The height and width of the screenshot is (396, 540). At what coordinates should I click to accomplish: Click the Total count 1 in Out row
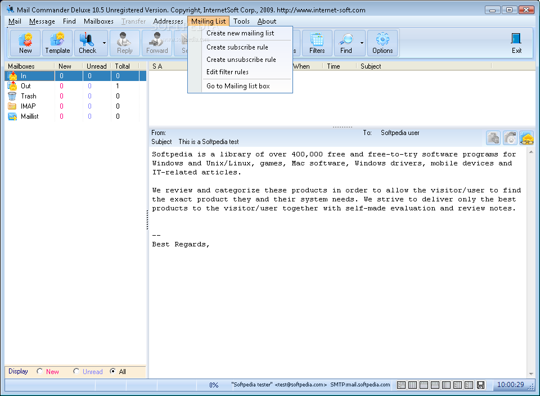click(118, 86)
